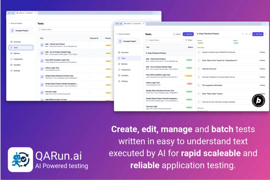
Task: Click the Navigate to http://bolt-app test step
Action: coord(234,52)
